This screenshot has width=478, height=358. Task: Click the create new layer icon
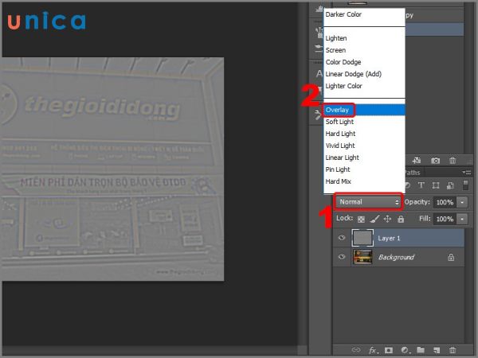437,349
